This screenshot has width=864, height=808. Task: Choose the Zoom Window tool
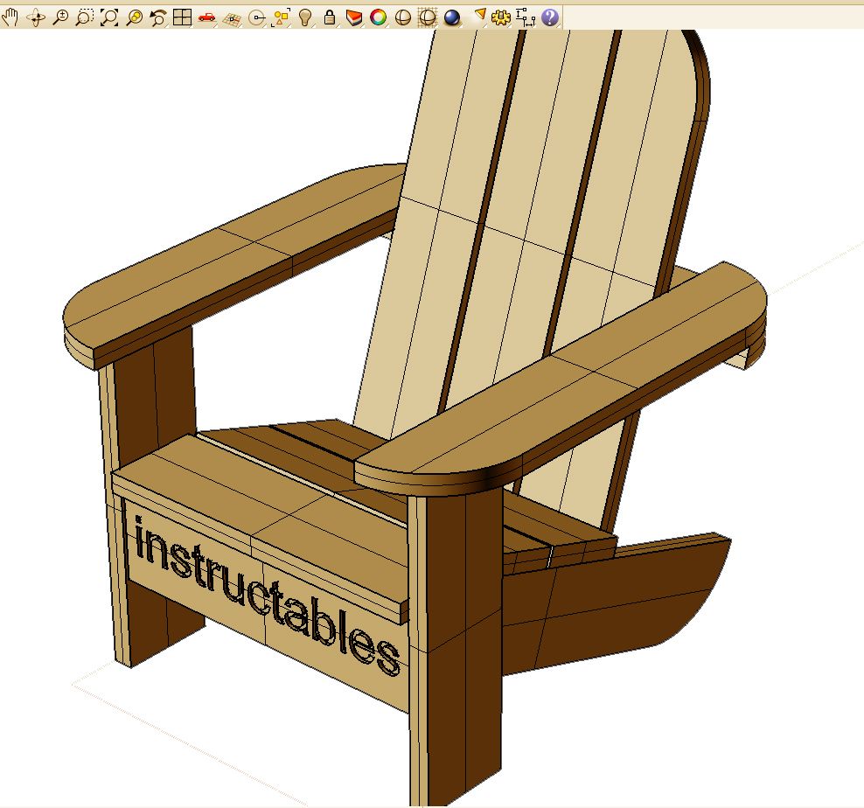tap(85, 16)
